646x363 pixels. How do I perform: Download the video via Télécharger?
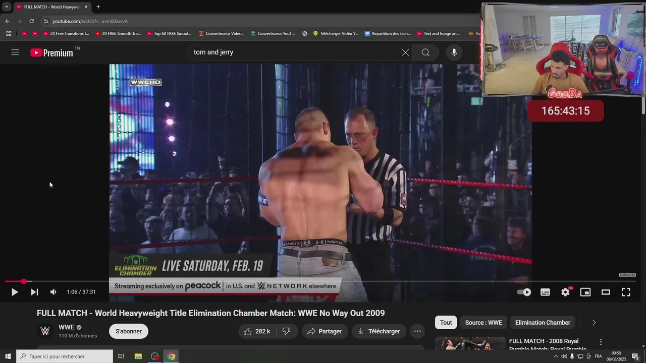379,331
